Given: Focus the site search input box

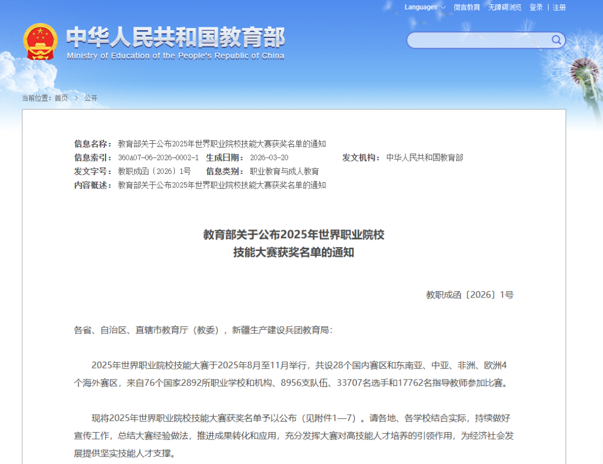Looking at the screenshot, I should (x=479, y=40).
